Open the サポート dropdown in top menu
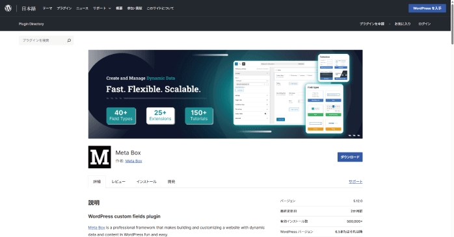Viewport: 454px width, 237px height. tap(102, 8)
